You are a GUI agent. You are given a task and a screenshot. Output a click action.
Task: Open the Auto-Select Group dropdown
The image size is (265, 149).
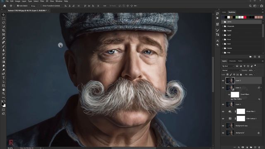34,6
